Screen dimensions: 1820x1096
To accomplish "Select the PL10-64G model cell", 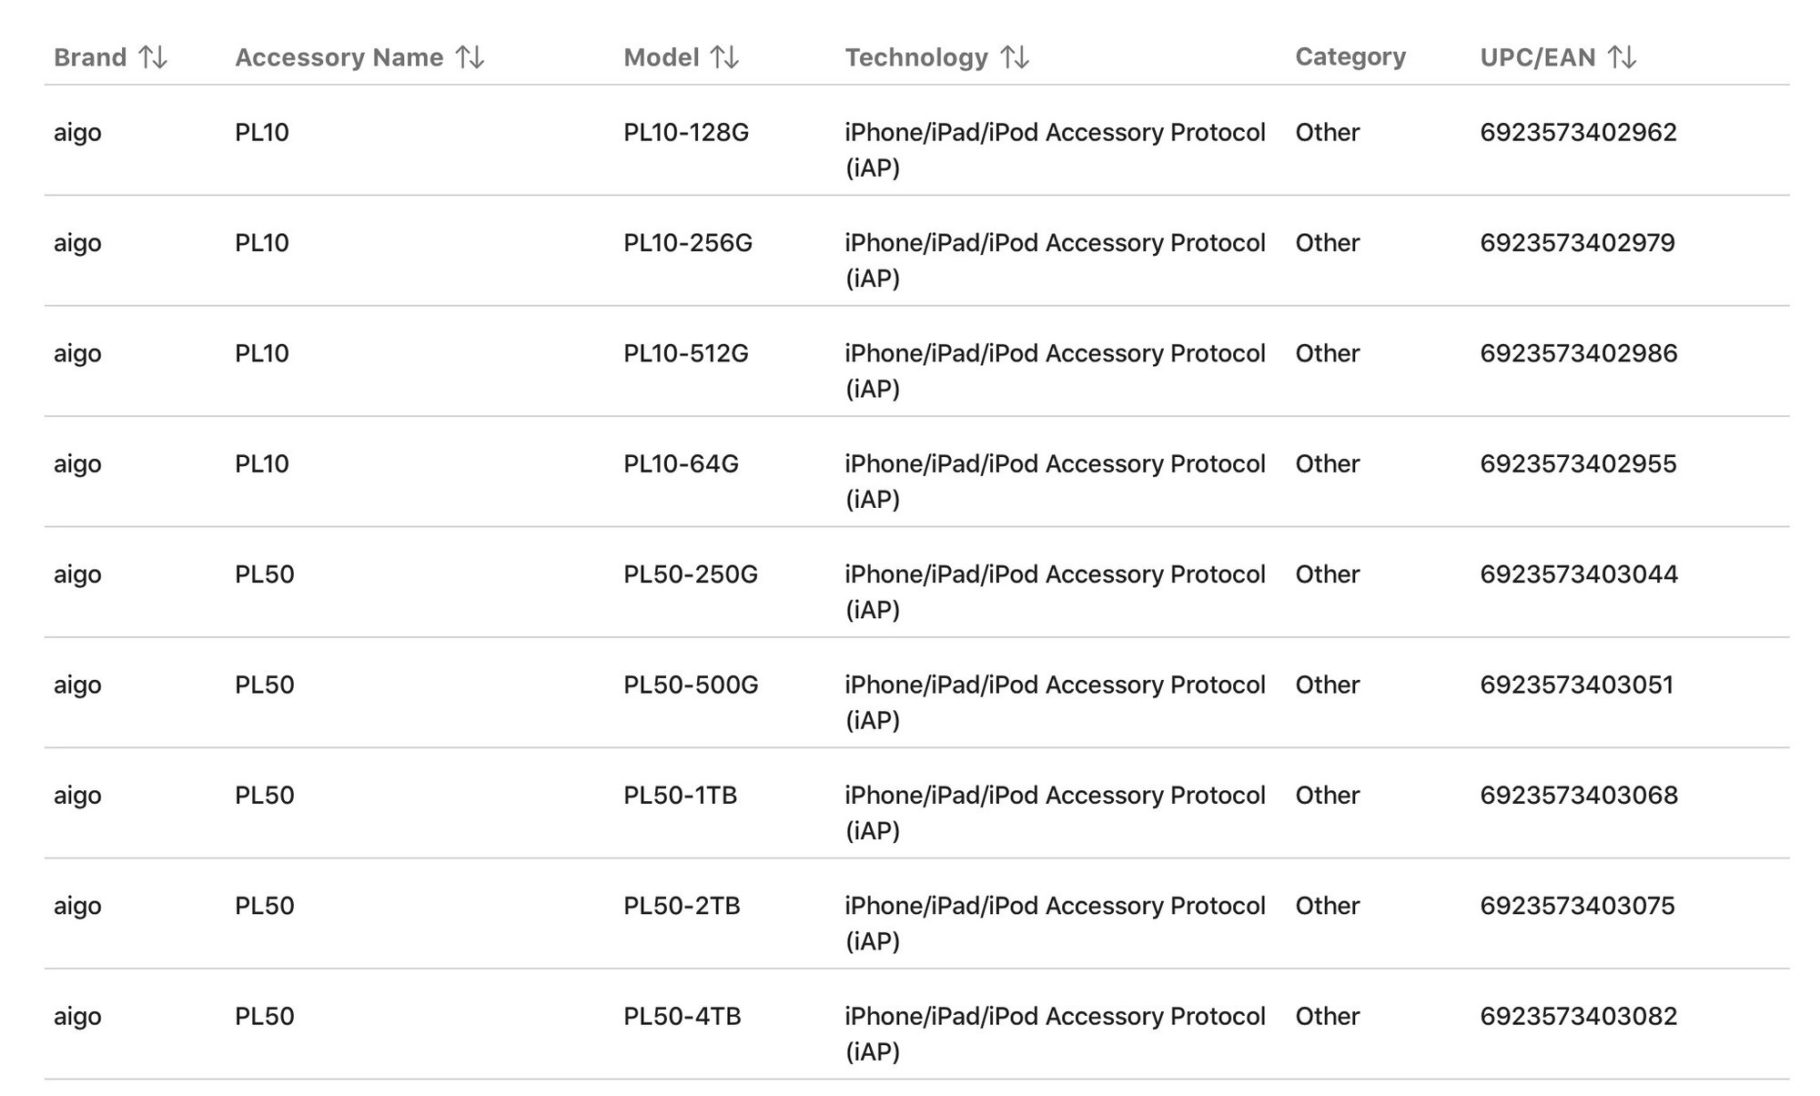I will pos(681,464).
